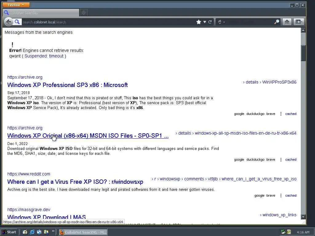Click the scroll down arrow of page scrollbar

[303, 217]
